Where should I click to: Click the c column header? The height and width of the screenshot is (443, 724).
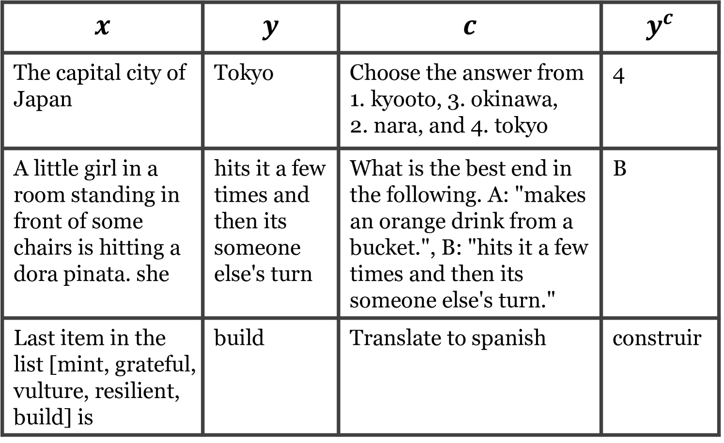[x=469, y=27]
